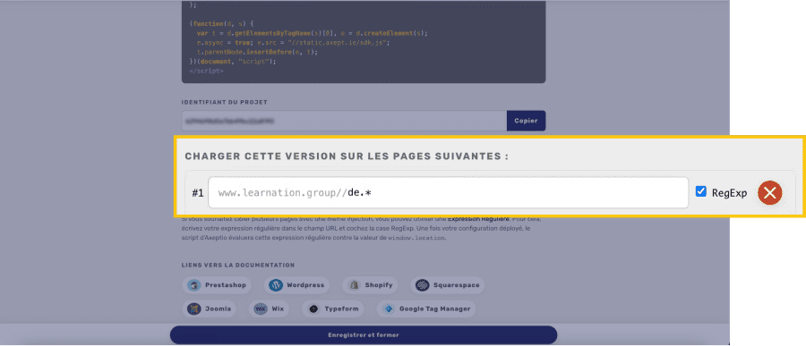The image size is (806, 346).
Task: Click the Prestashop logo icon
Action: point(193,285)
